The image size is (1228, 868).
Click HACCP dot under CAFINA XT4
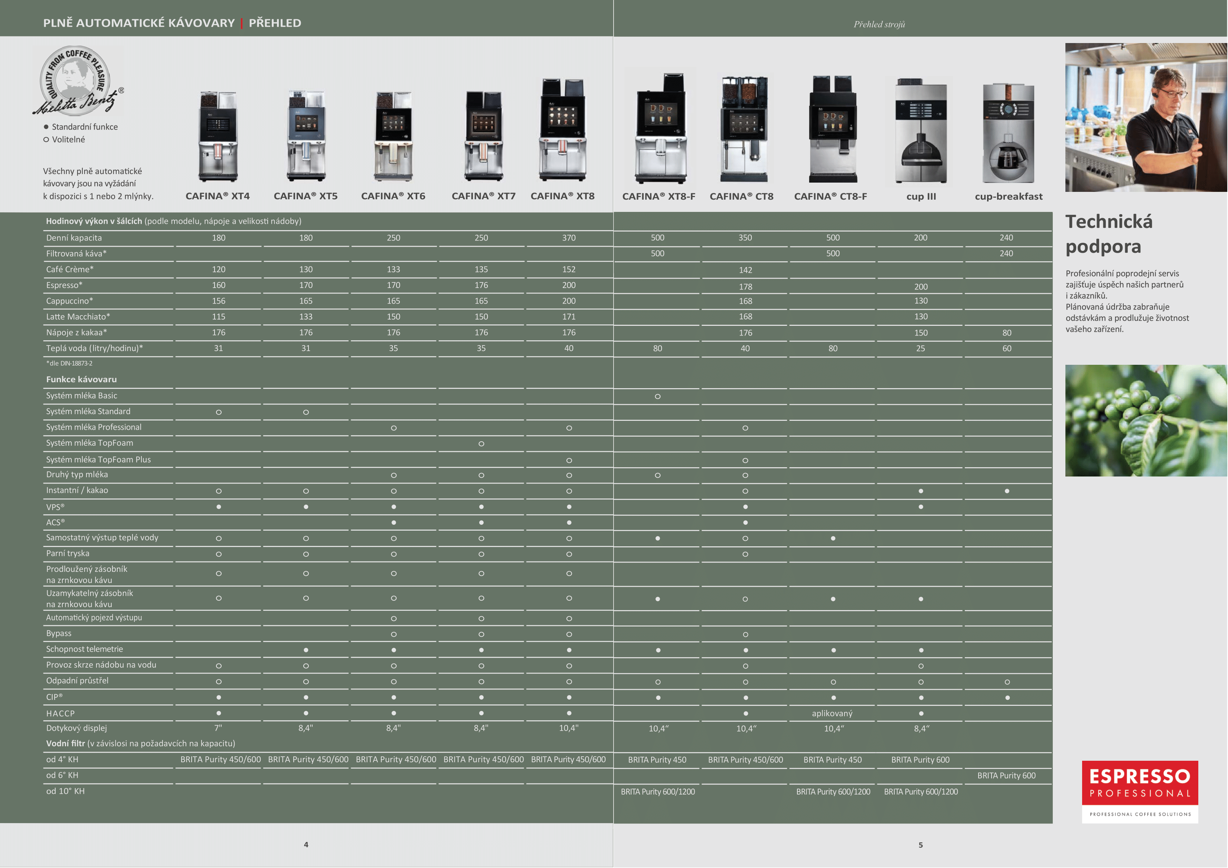coord(219,713)
